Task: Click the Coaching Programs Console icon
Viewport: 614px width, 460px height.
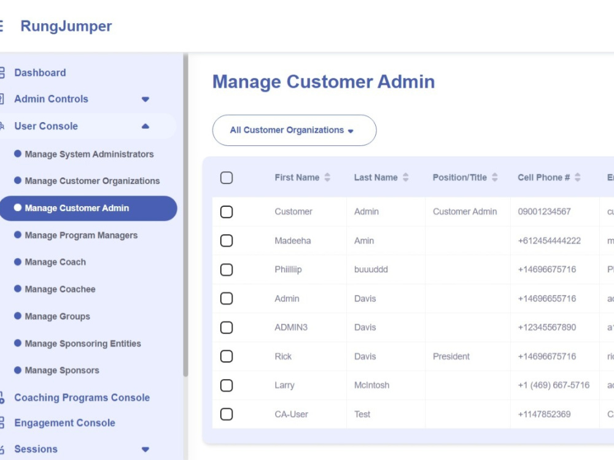Action: tap(2, 397)
